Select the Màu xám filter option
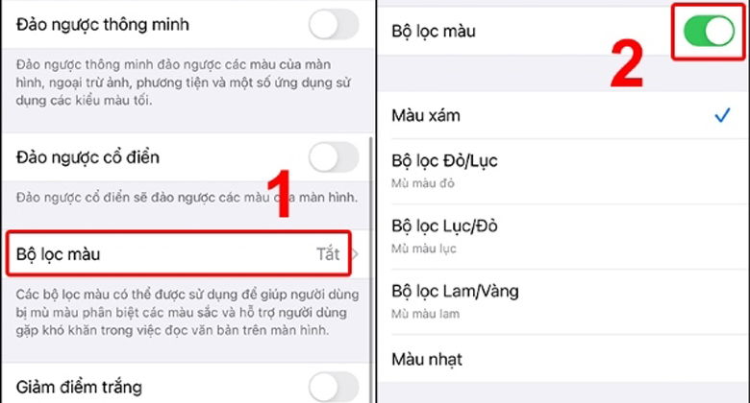 point(562,115)
